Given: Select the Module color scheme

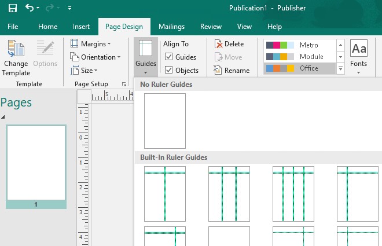Looking at the screenshot, I should coord(299,57).
